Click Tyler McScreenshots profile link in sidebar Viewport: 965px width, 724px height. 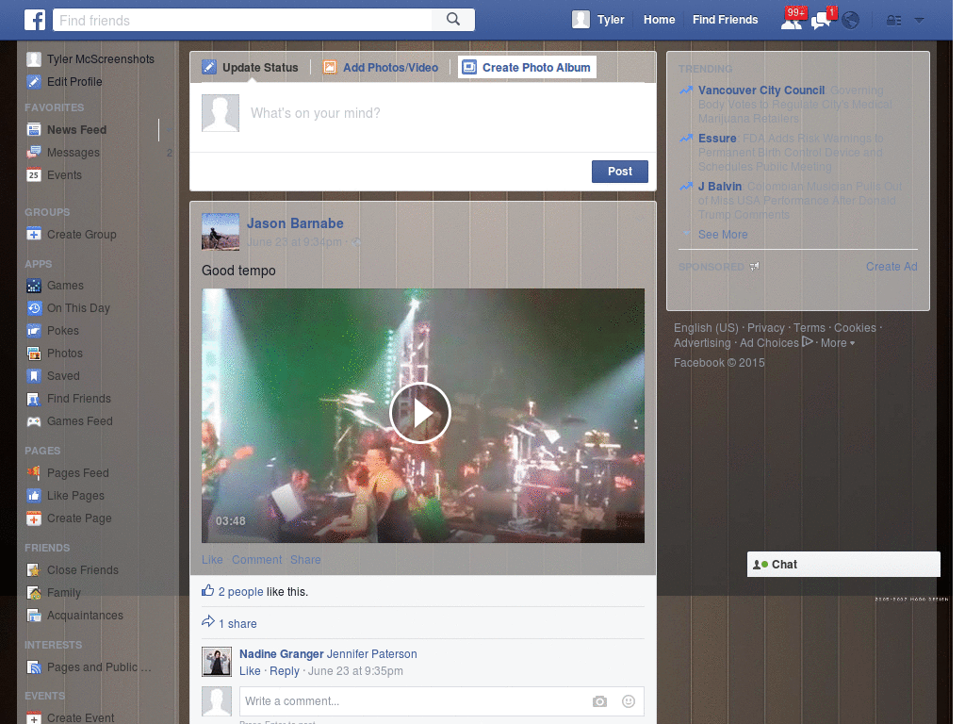click(100, 59)
